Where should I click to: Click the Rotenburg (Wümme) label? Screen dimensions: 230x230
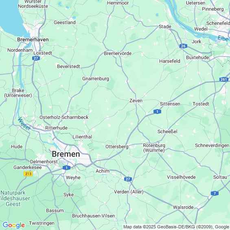154,148
